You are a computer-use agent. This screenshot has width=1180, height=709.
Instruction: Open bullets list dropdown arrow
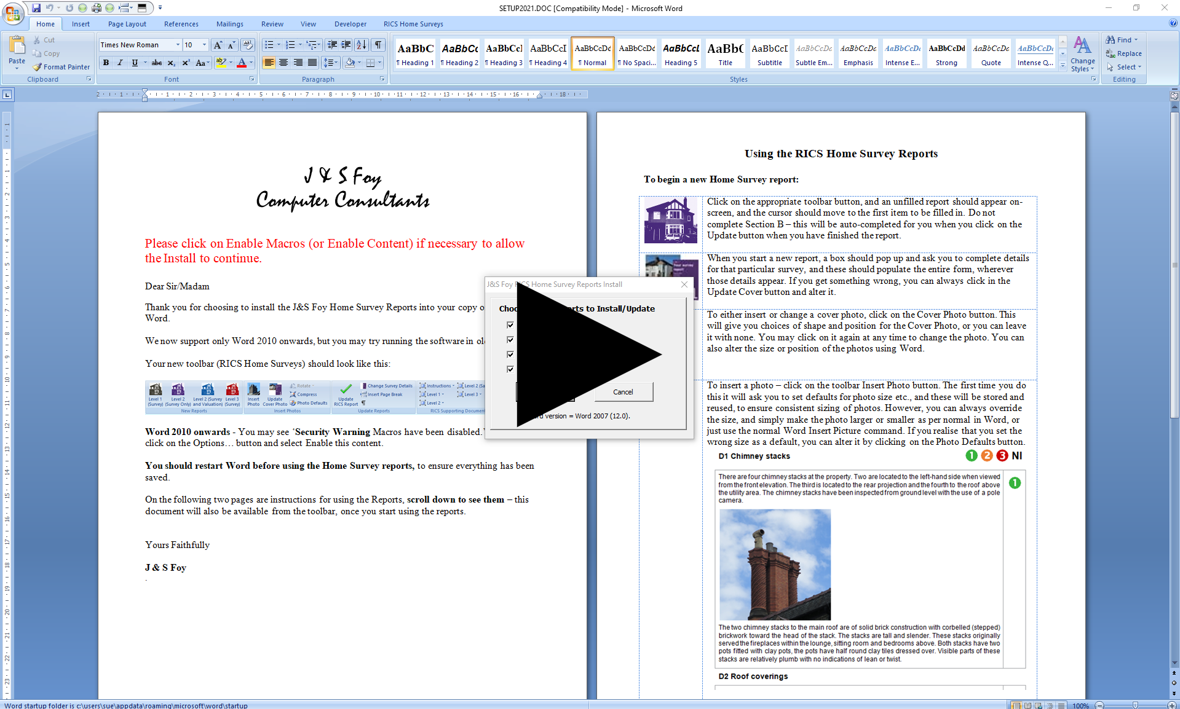coord(279,45)
